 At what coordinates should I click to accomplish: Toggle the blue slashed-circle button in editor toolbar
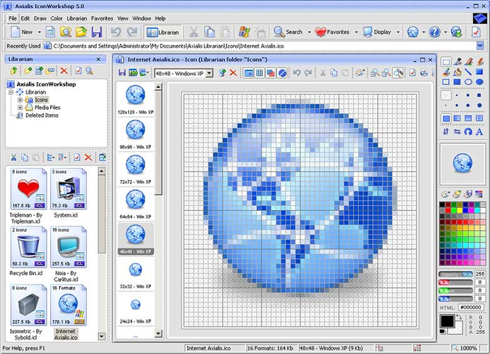click(282, 73)
